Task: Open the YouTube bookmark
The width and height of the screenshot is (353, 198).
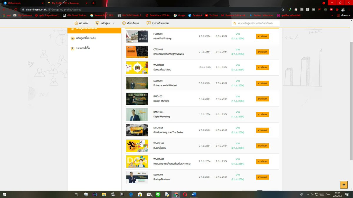Action: pyautogui.click(x=212, y=15)
